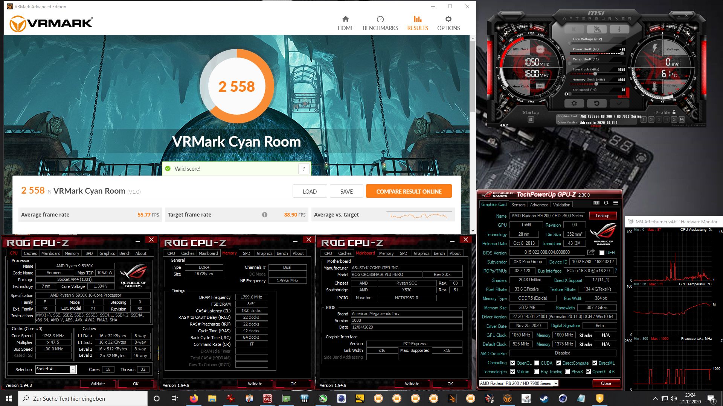Open the ROG CPU-Z taskbar icon
Screen dimensions: 723x406
pyautogui.click(x=267, y=398)
